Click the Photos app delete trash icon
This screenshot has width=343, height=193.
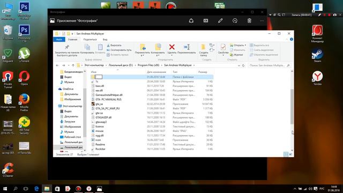[249, 21]
